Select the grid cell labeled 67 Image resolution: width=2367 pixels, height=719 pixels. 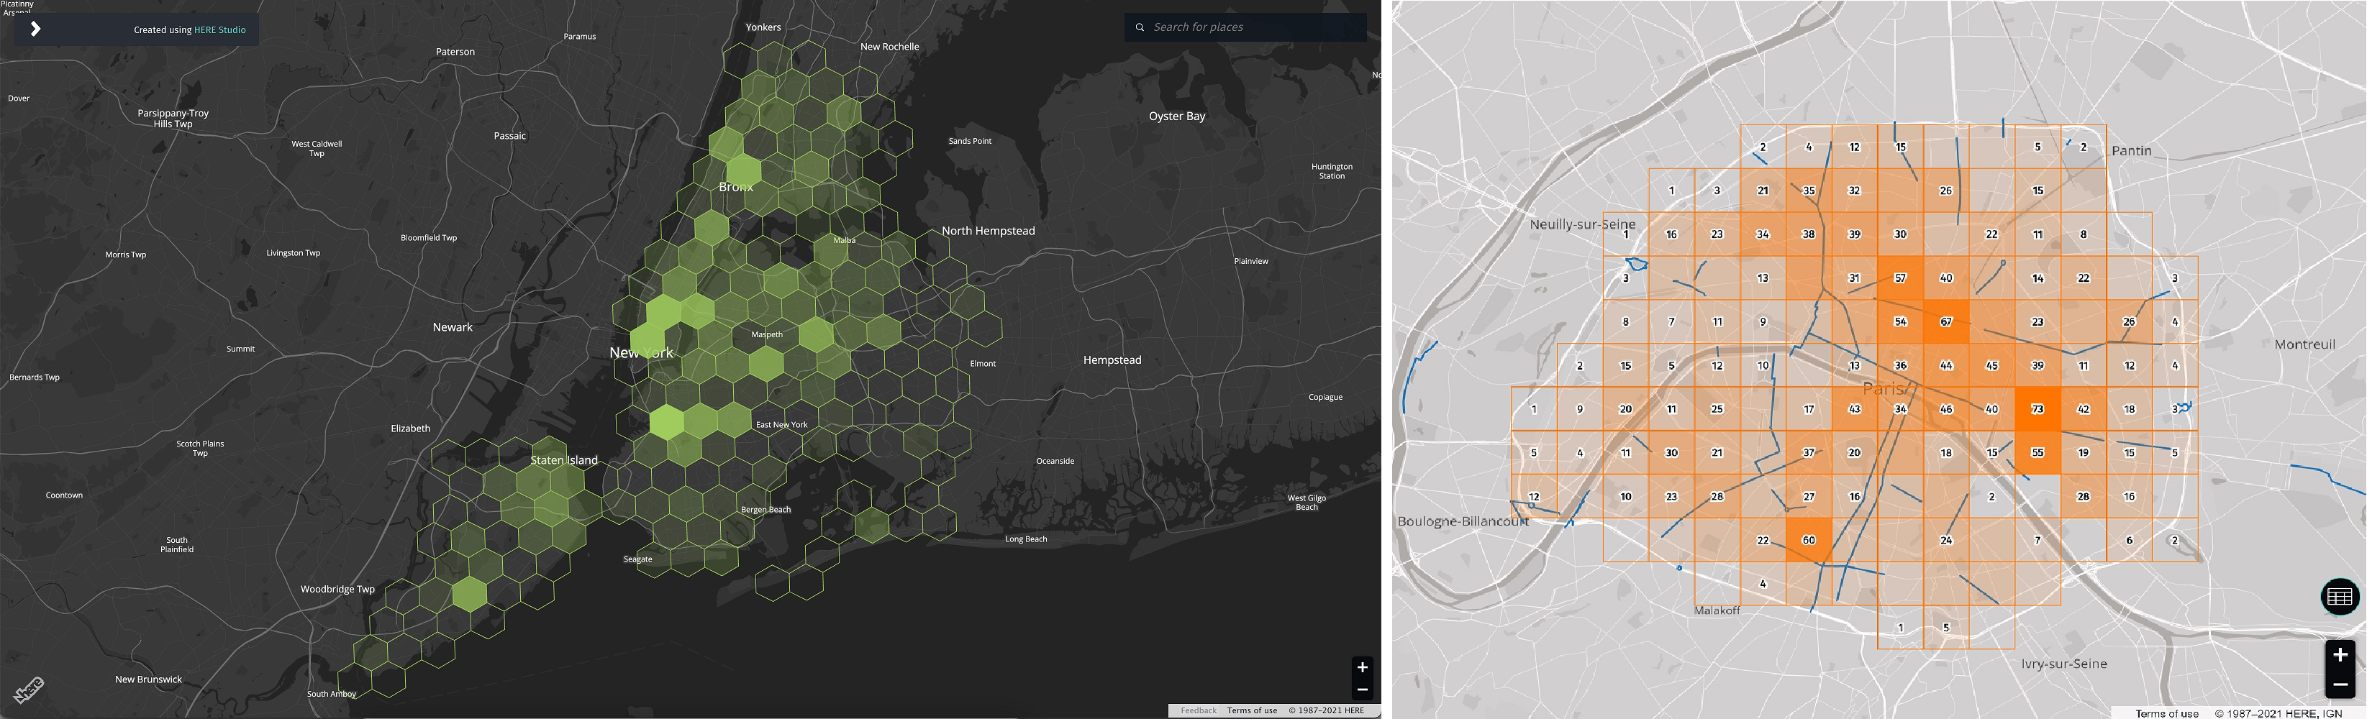(x=1946, y=322)
